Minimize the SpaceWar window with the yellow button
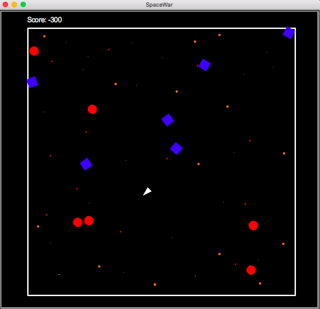Screen dimensions: 320x309 [x=14, y=4]
